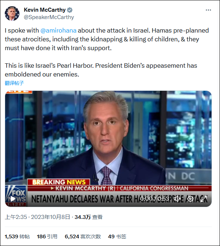Play the Fox News video
Screen dimensions: 220x246
[13, 199]
